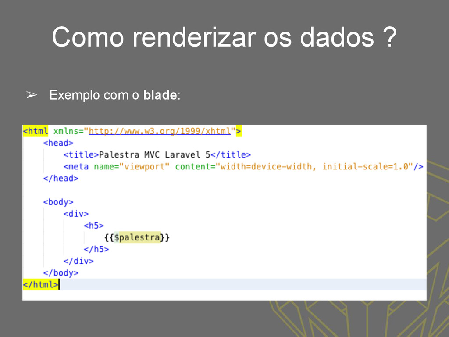Click the opening <head> tag
Viewport: 449px width, 337px height.
[58, 143]
